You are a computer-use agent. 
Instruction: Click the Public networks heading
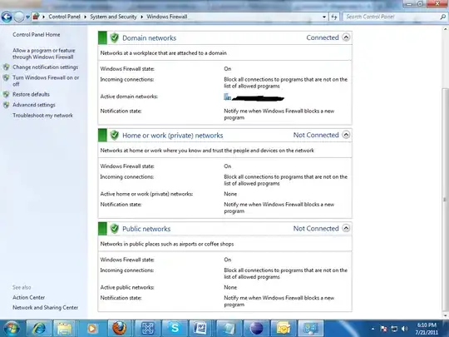pyautogui.click(x=146, y=229)
